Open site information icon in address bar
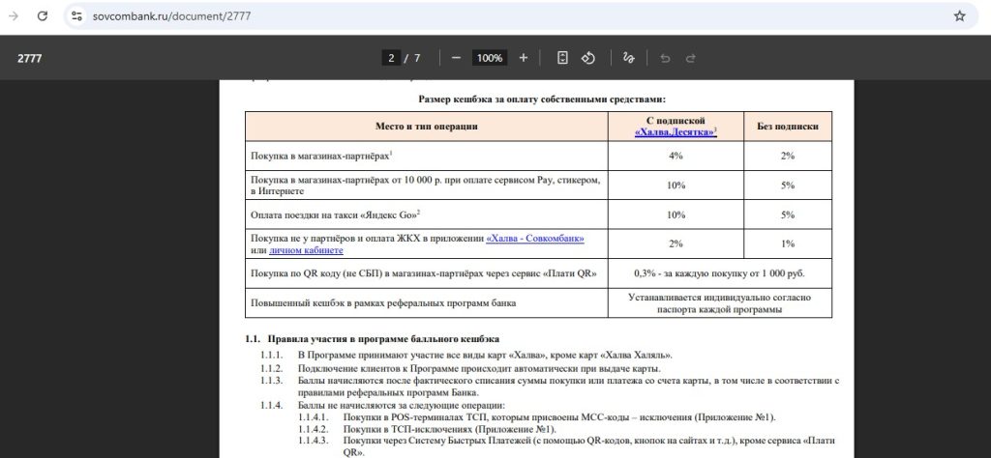 tap(77, 16)
